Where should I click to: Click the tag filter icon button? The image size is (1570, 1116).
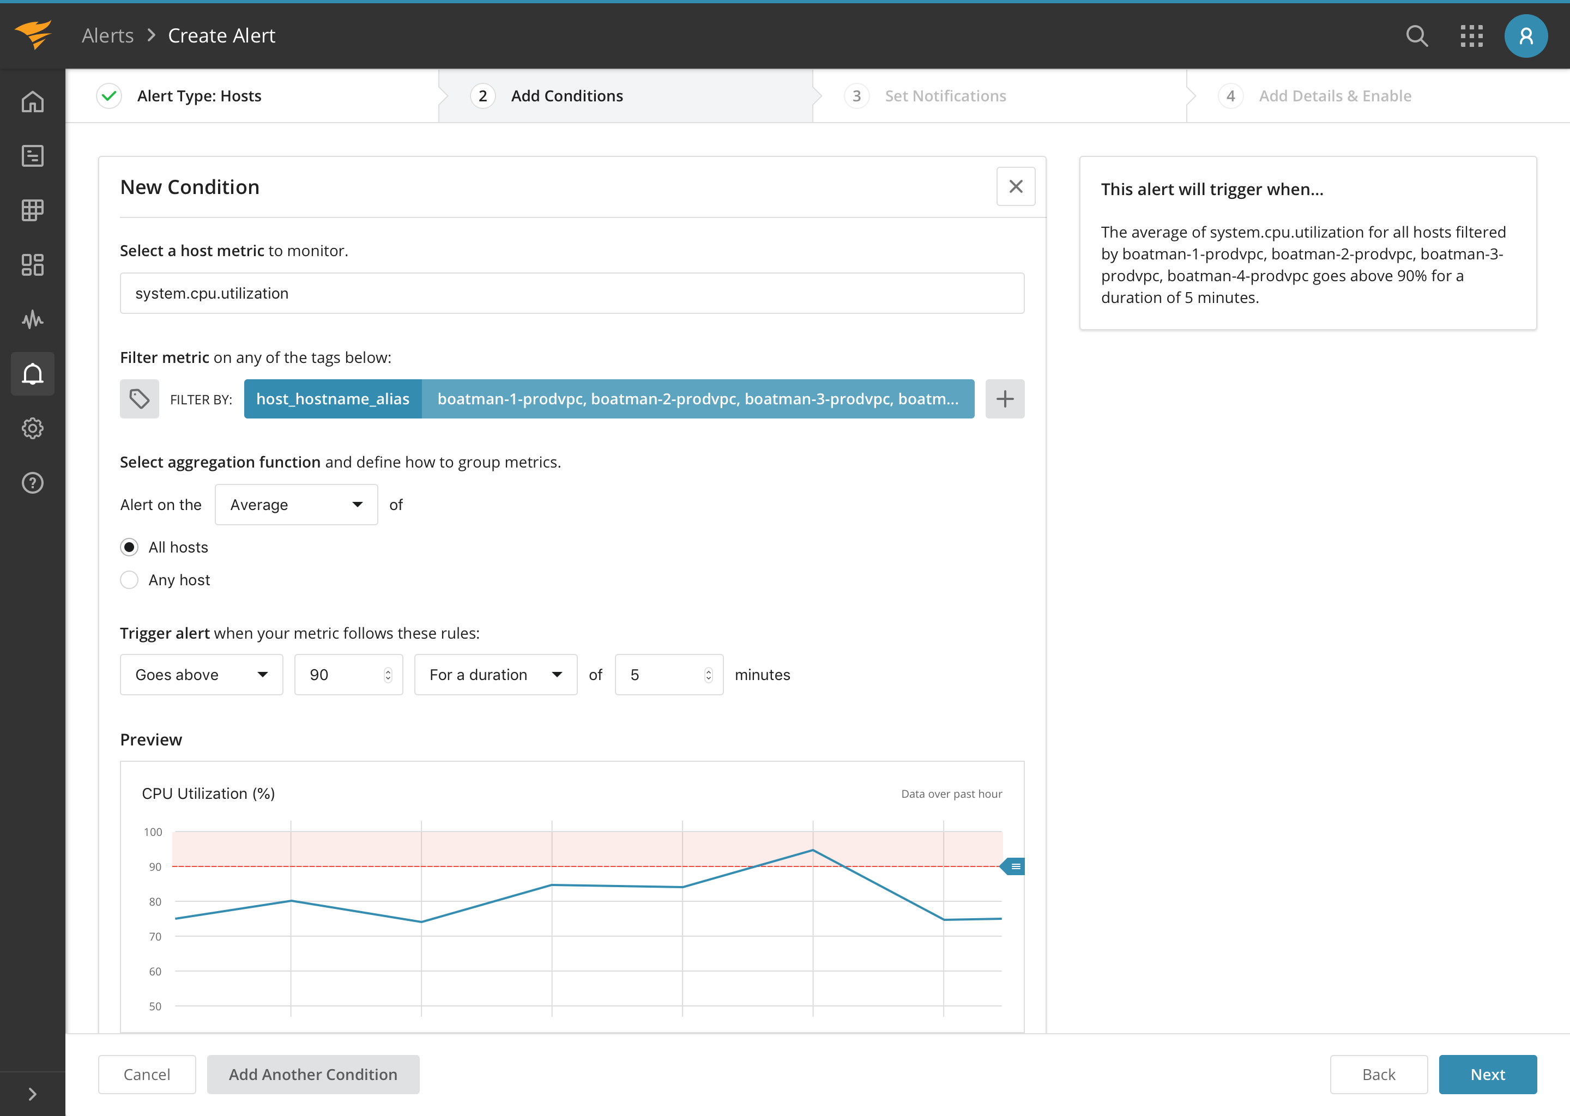pos(140,398)
